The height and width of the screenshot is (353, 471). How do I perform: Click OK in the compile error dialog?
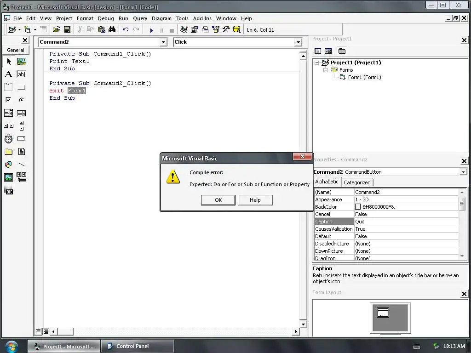click(x=218, y=200)
